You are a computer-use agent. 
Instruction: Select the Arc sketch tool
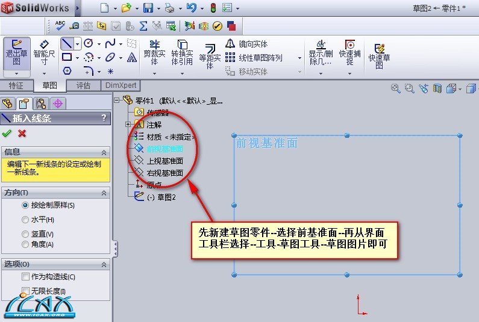pyautogui.click(x=89, y=57)
